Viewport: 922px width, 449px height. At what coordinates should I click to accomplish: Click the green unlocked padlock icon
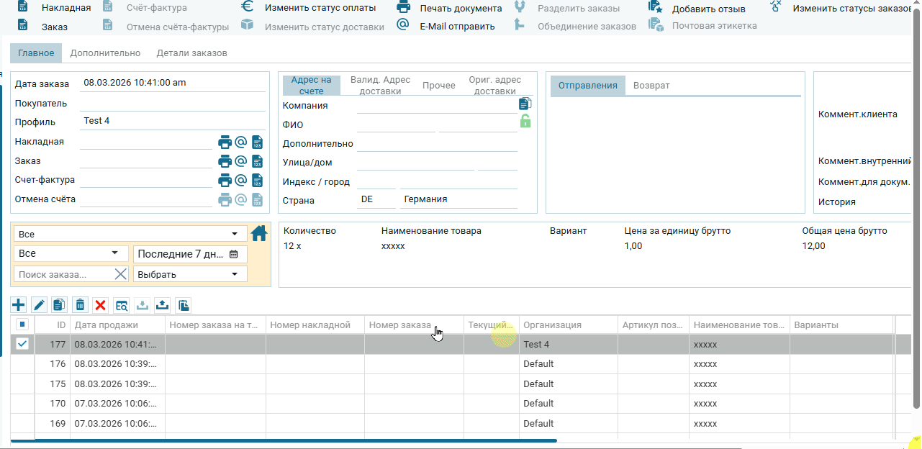(525, 121)
